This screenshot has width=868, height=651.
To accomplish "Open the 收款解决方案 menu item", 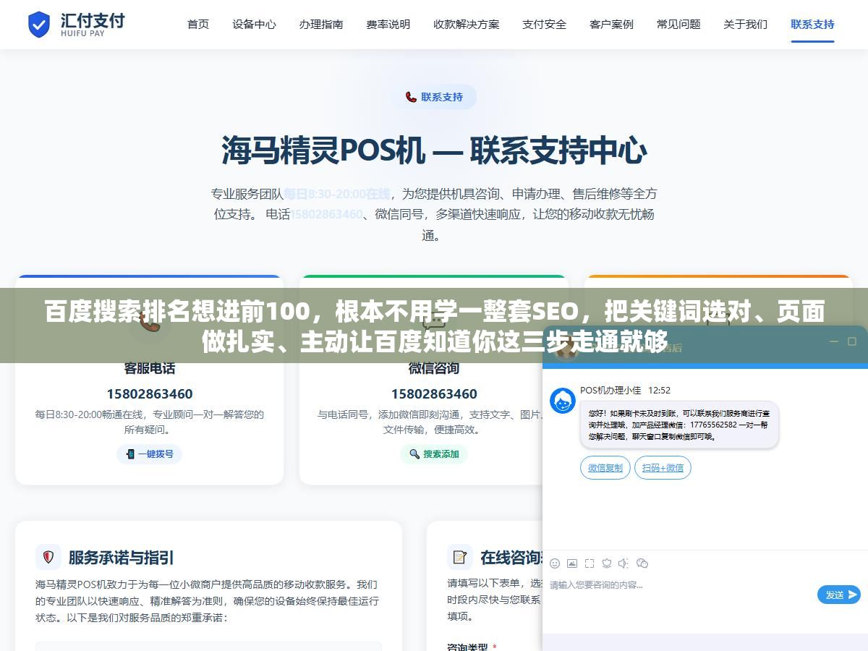I will pos(467,24).
